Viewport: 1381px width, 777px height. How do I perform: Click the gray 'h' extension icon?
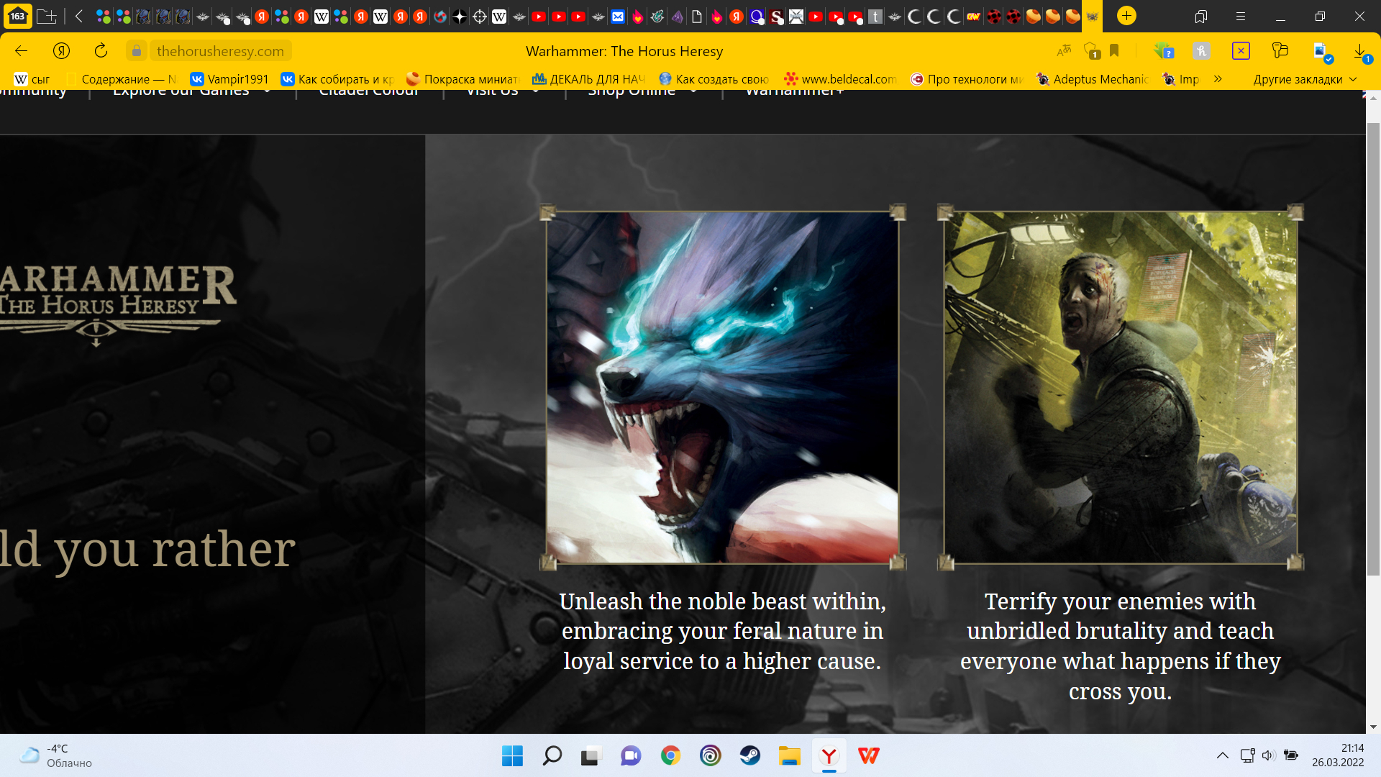pos(1201,50)
